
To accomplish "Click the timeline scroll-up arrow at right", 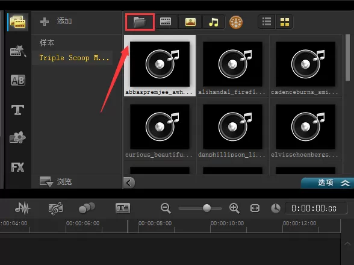I will pos(347,243).
